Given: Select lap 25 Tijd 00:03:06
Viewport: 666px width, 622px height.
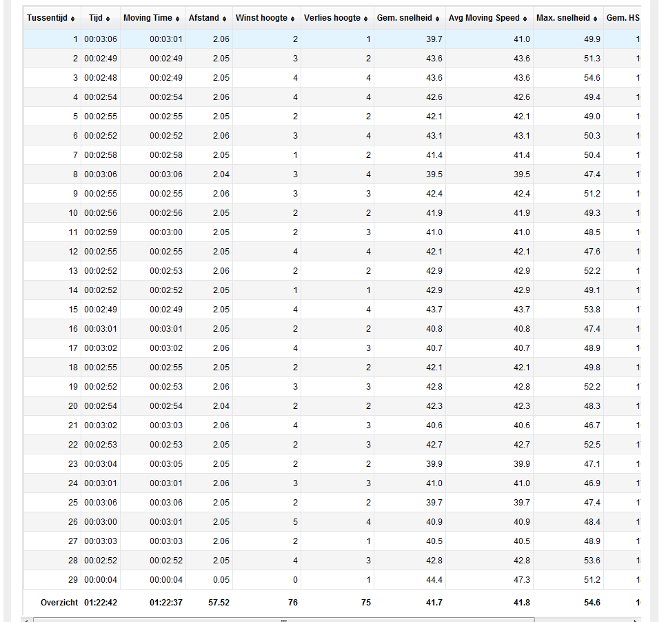Looking at the screenshot, I should click(x=101, y=503).
